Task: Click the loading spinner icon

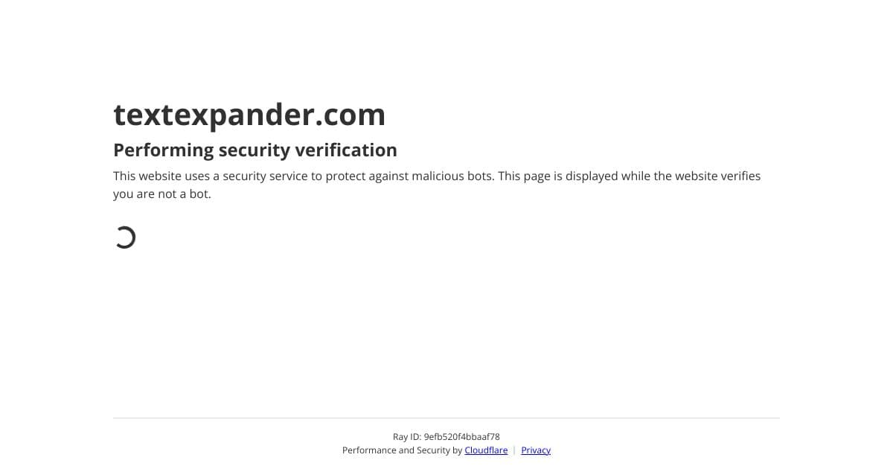Action: point(125,237)
